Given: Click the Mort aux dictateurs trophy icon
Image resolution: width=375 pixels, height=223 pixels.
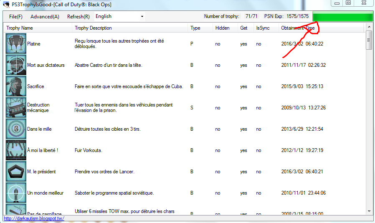Looking at the screenshot, I should coord(16,65).
